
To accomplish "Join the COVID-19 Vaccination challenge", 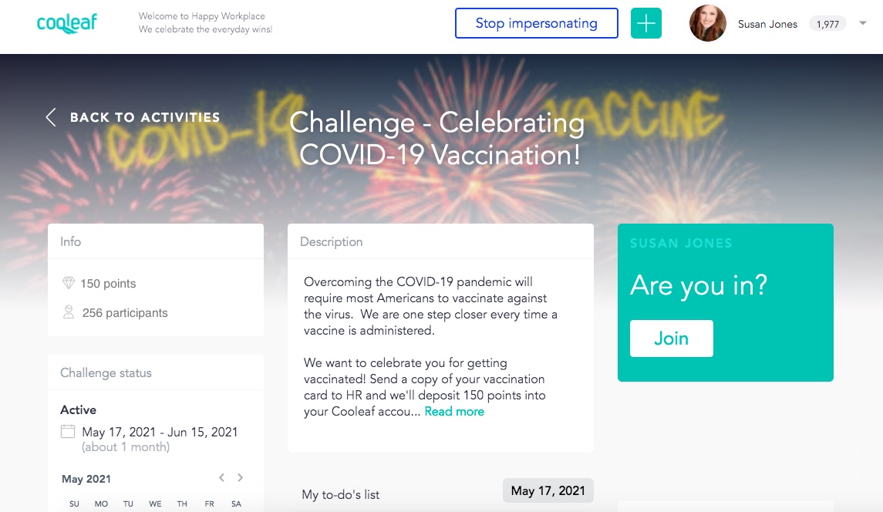I will [x=671, y=338].
